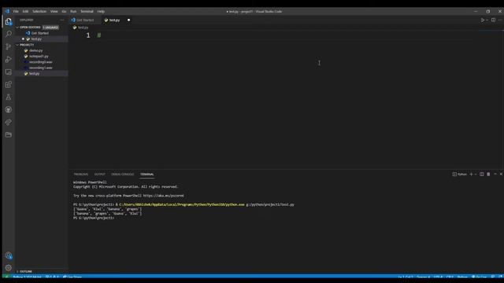Open the Source Control view
Screen dimensions: 504x283
[9, 46]
